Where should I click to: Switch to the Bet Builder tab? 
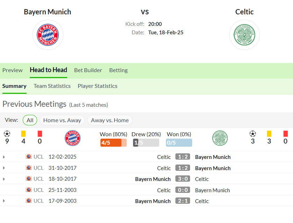point(88,70)
